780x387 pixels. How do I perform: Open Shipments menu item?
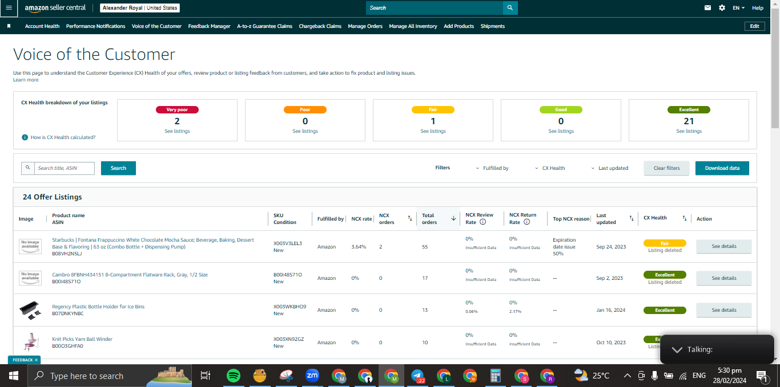point(492,26)
